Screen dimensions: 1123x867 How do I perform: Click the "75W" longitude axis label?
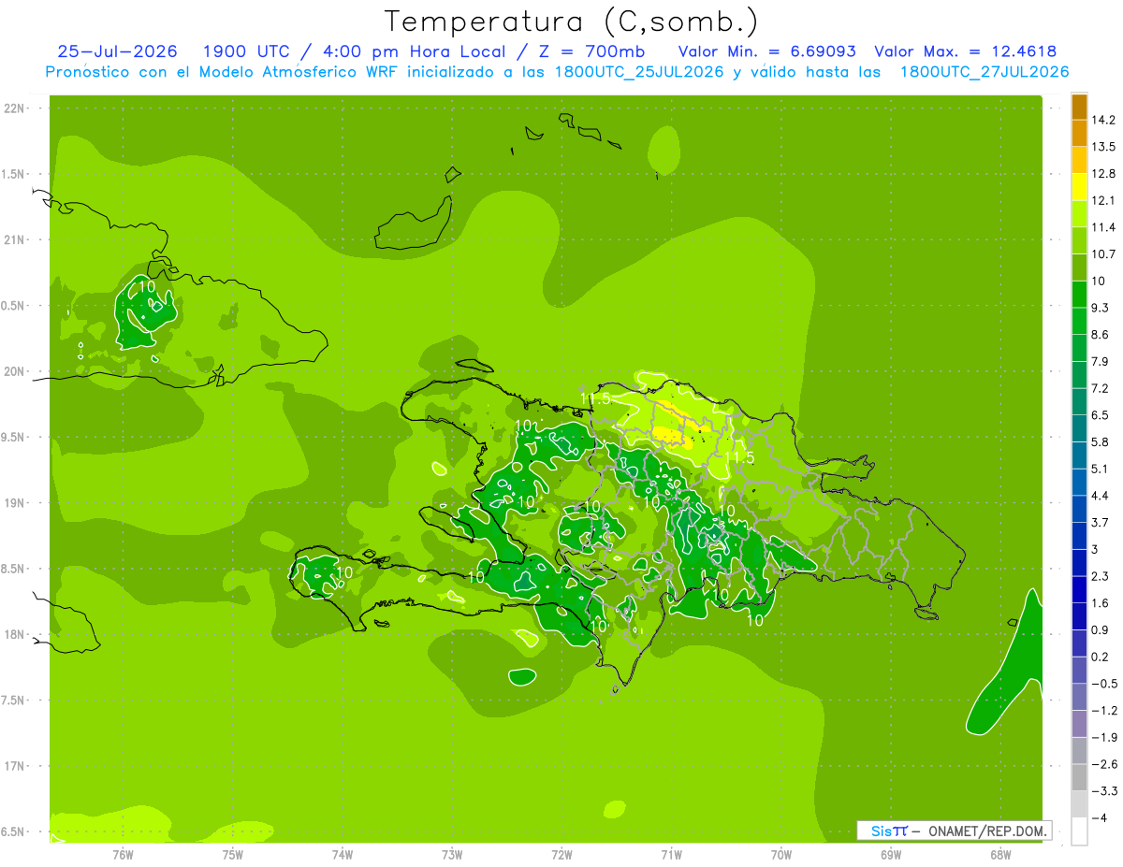[233, 854]
